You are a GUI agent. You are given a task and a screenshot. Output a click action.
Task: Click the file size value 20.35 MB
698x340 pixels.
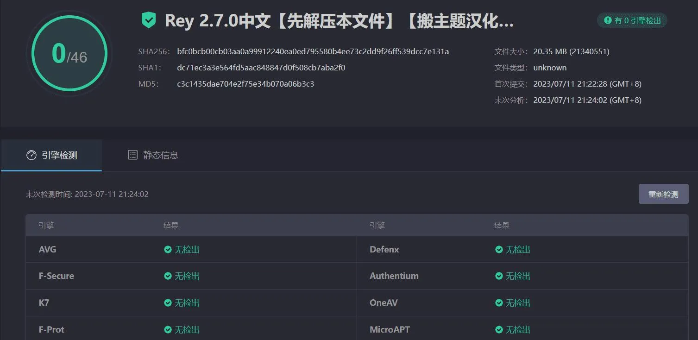click(x=571, y=51)
